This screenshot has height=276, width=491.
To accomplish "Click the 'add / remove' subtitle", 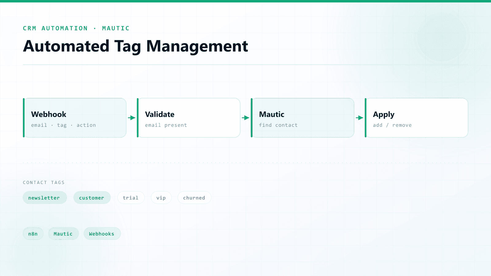I will (x=392, y=125).
